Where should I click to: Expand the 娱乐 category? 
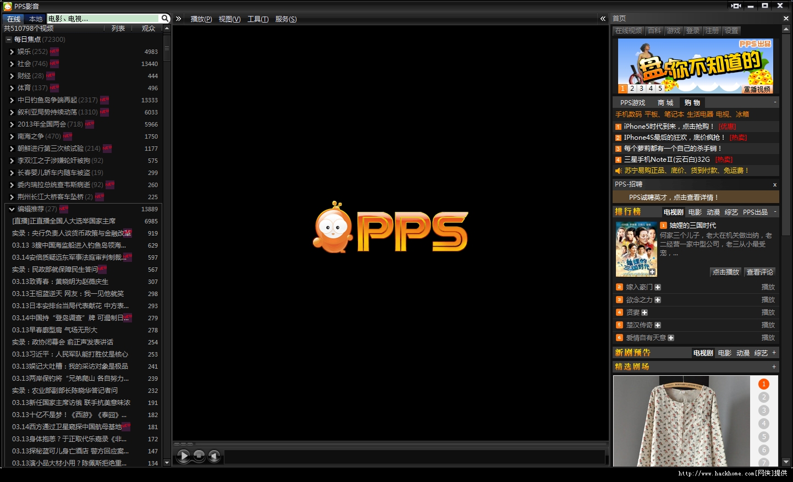click(12, 52)
